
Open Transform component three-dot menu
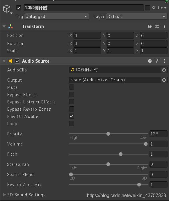coord(164,26)
